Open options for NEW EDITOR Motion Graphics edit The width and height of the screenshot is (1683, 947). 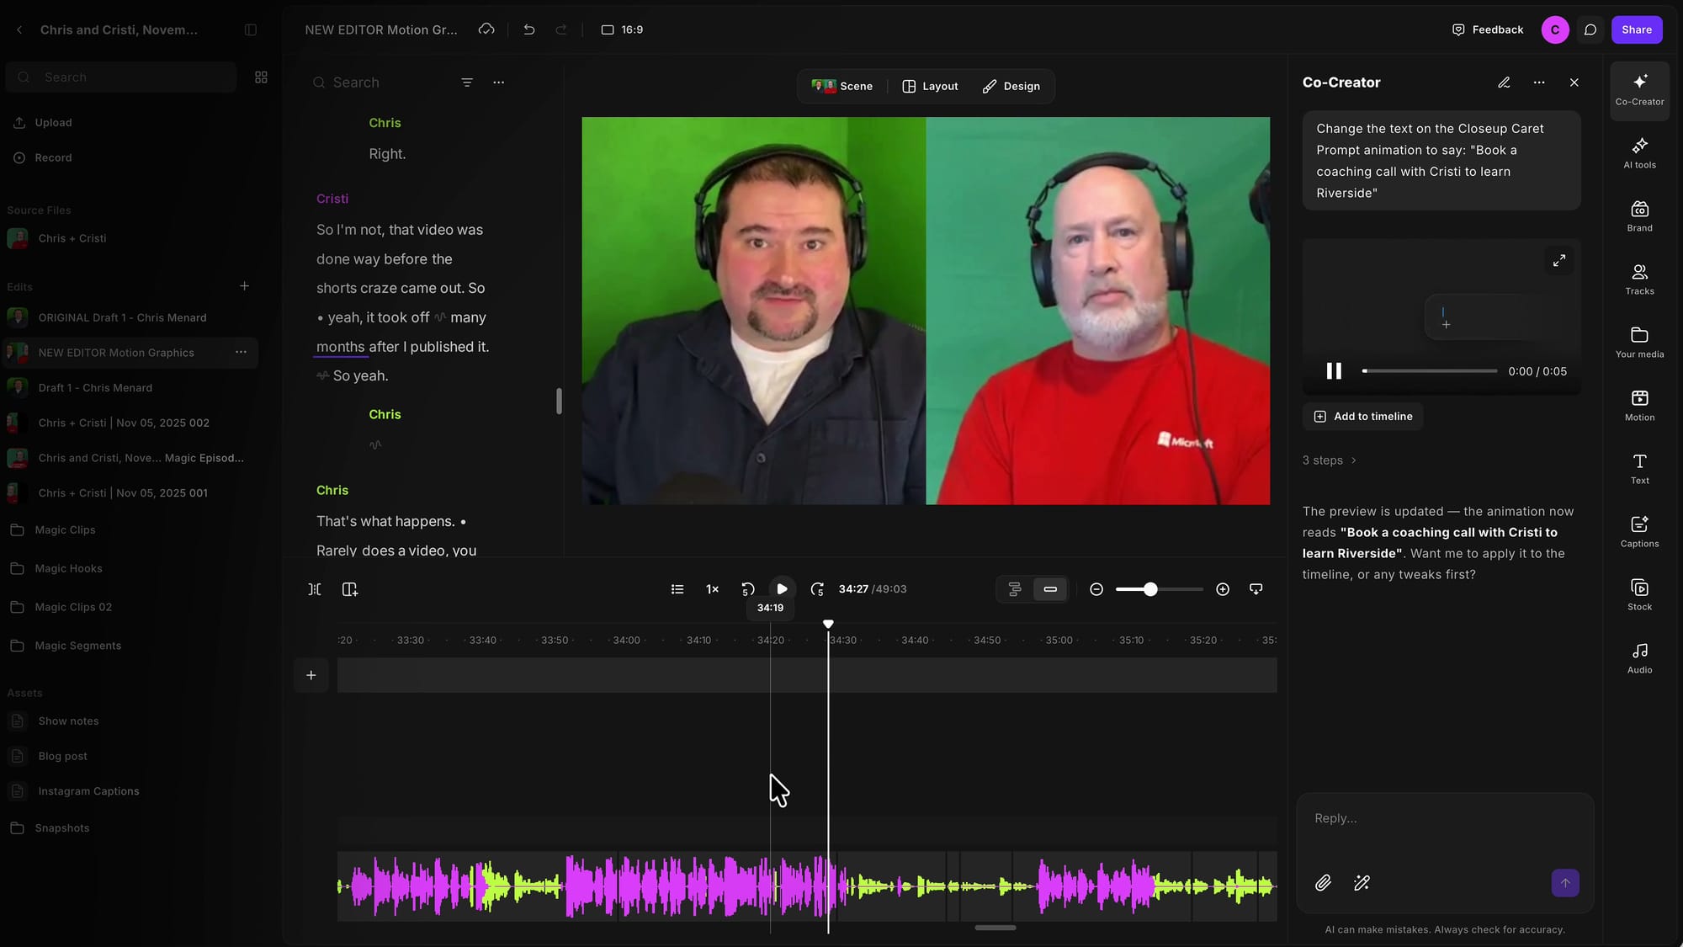click(241, 352)
